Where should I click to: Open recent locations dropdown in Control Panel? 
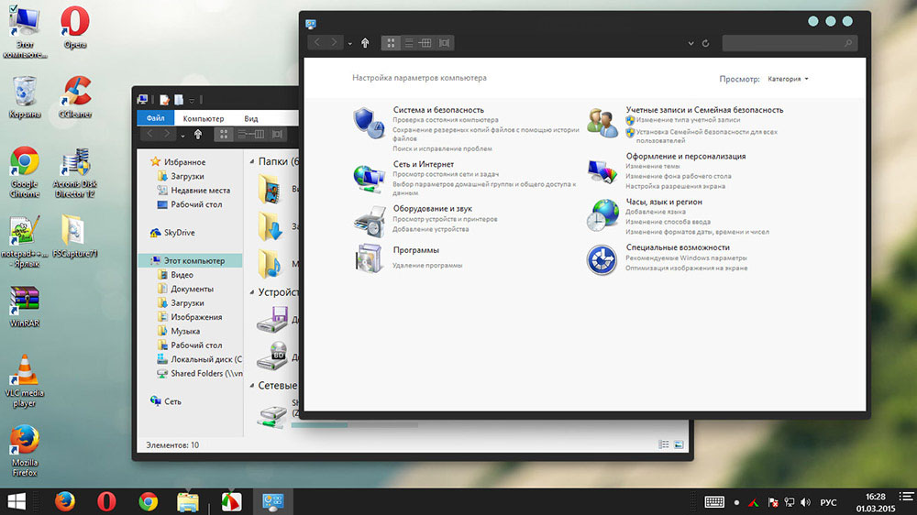pos(349,43)
